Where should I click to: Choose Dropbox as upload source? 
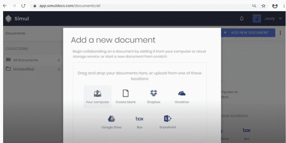click(153, 96)
